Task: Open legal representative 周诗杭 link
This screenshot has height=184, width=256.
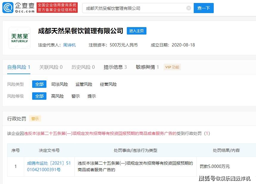Action: click(x=69, y=45)
